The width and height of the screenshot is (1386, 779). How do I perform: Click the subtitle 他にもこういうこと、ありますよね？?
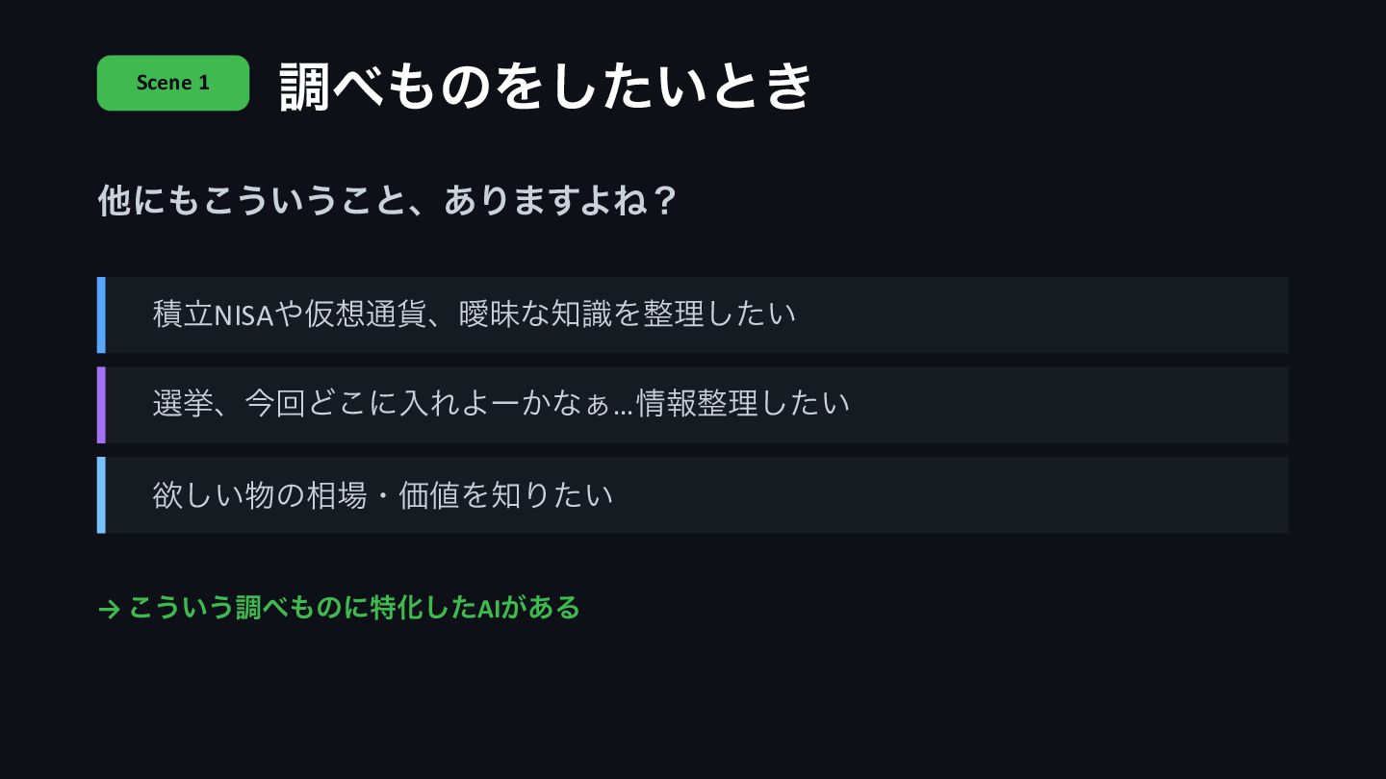[389, 201]
